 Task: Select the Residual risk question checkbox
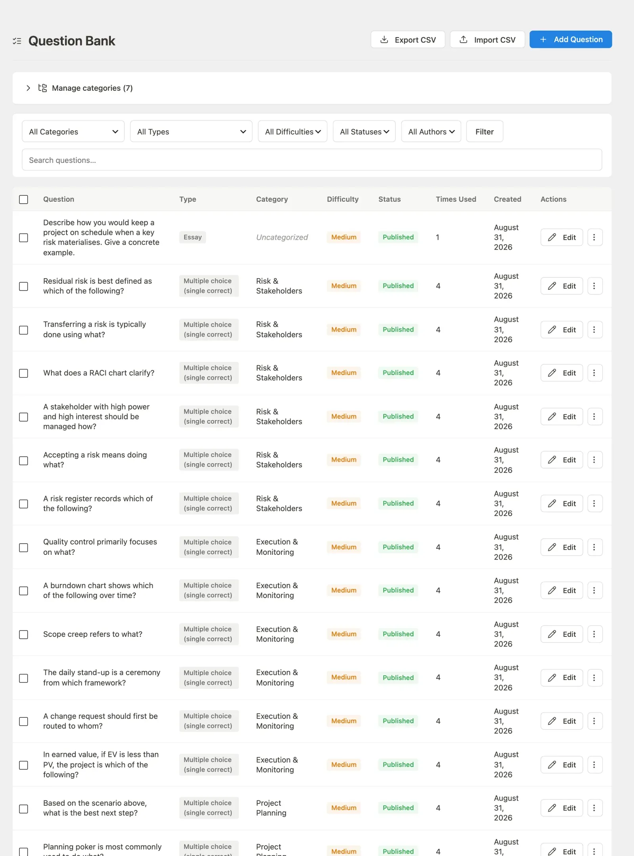point(24,286)
